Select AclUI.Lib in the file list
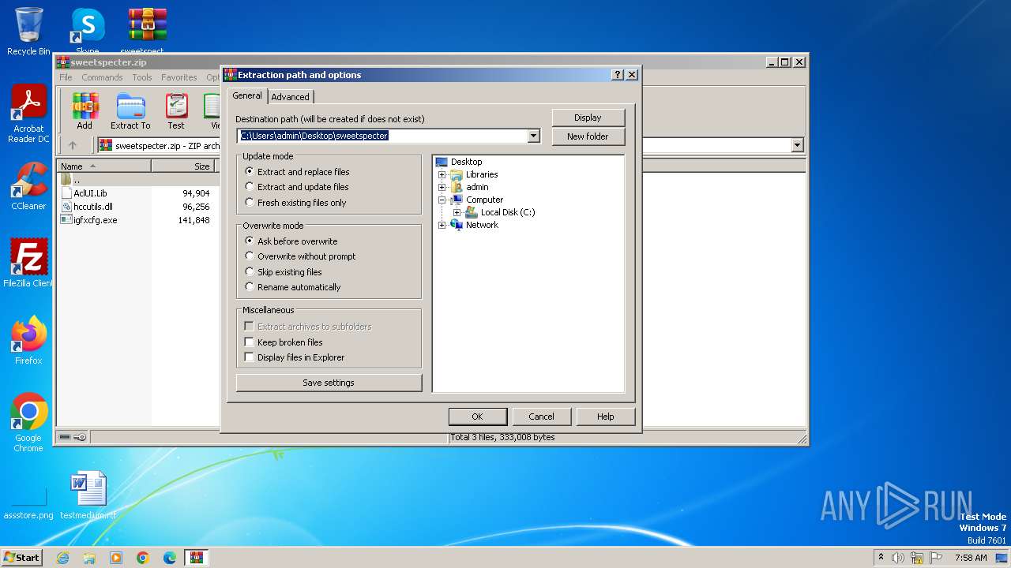The image size is (1011, 568). [x=89, y=193]
